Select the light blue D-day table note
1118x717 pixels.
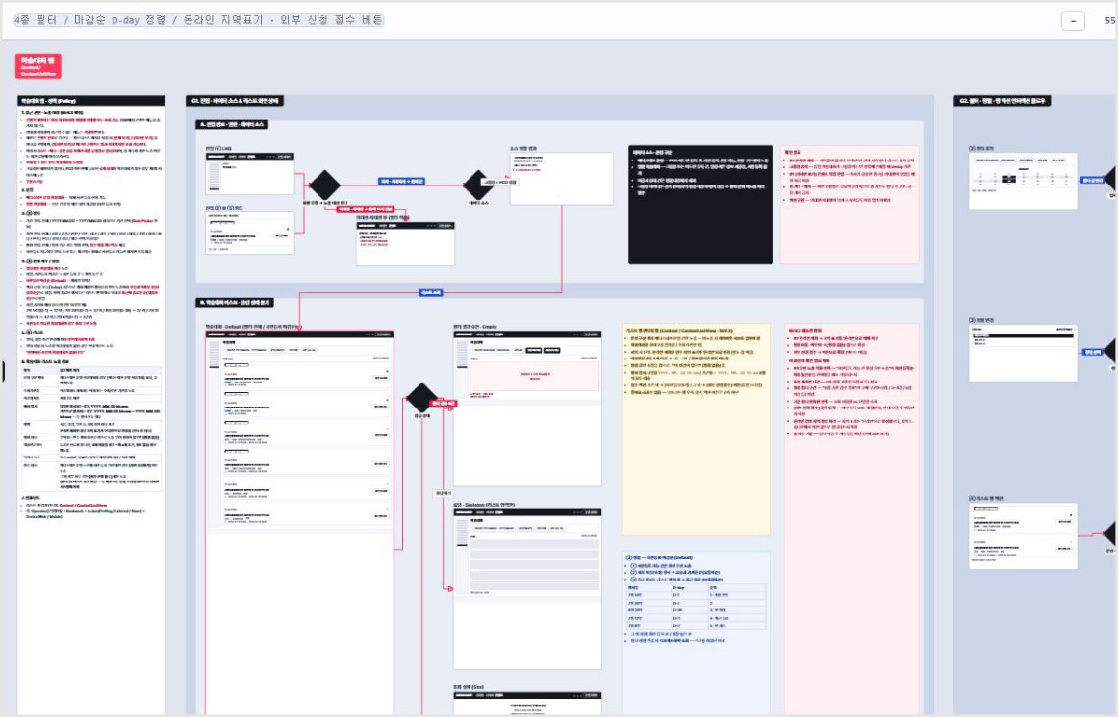click(696, 632)
